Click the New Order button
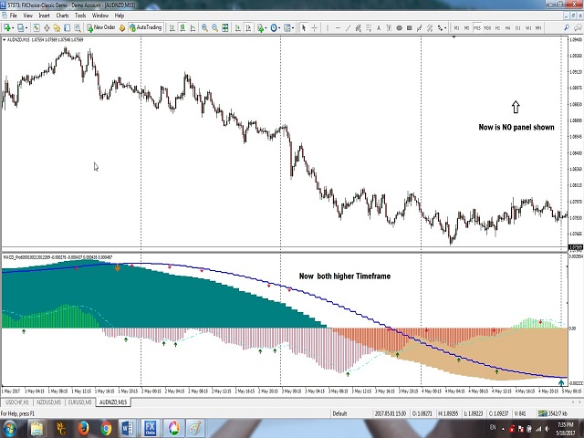Screen dimensions: 584x438 (x=101, y=27)
